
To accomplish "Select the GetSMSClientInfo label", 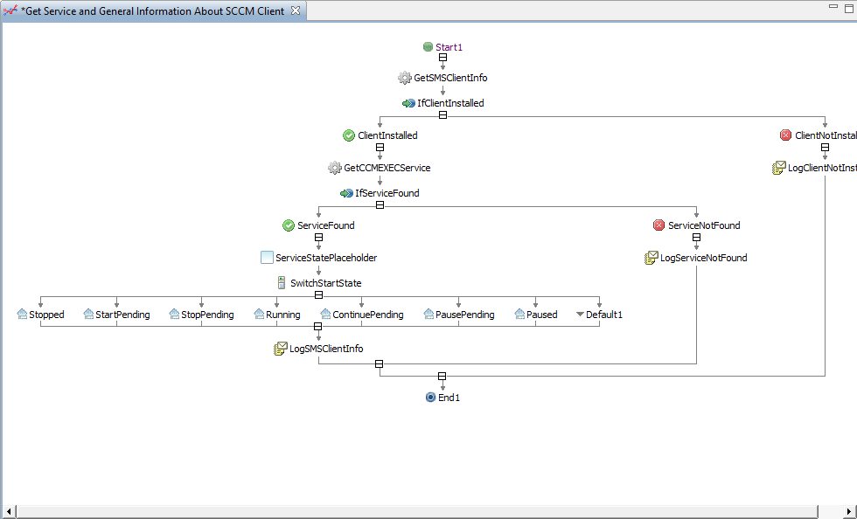I will [450, 78].
